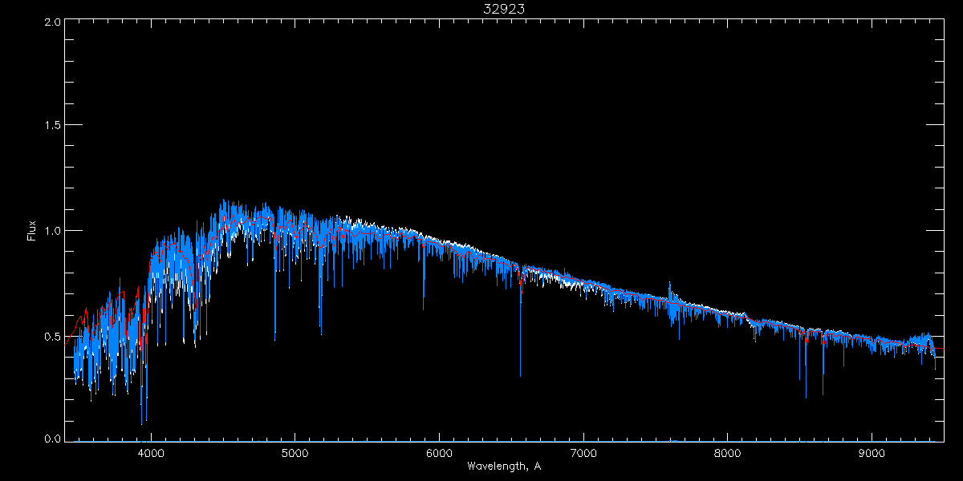The height and width of the screenshot is (481, 963).
Task: Click the 'Wavelength, A' x-axis label
Action: (x=503, y=466)
